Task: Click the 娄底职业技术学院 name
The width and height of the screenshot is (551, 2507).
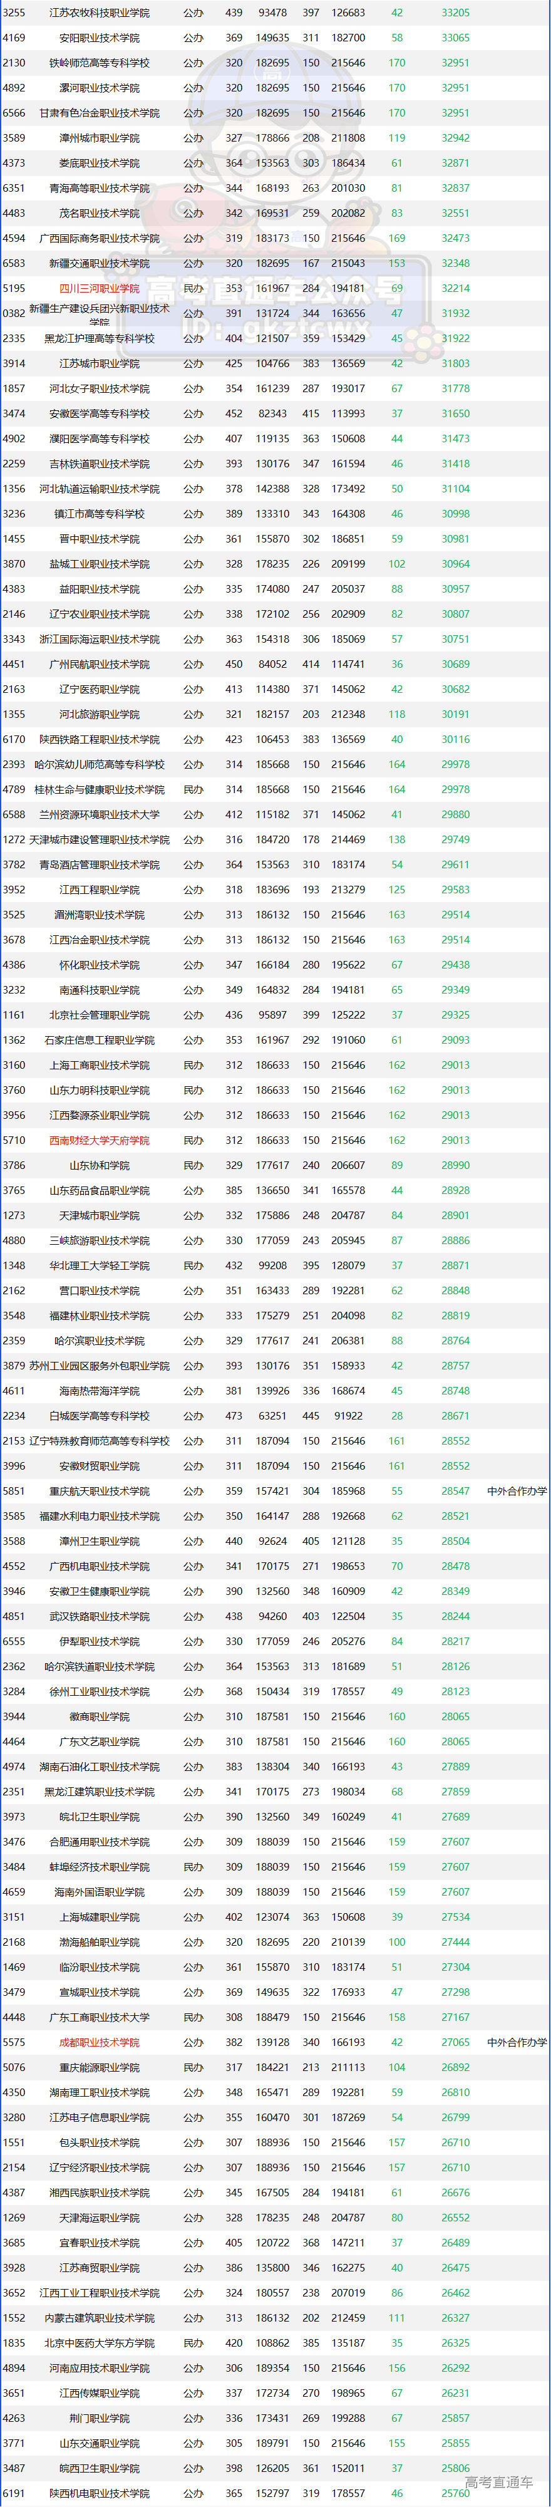Action: tap(100, 163)
